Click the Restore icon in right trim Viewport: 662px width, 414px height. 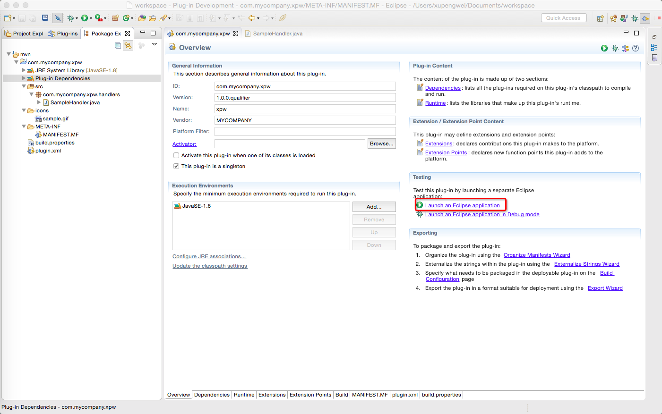[x=654, y=37]
